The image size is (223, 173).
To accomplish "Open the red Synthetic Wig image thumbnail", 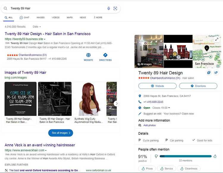I will pos(89,99).
